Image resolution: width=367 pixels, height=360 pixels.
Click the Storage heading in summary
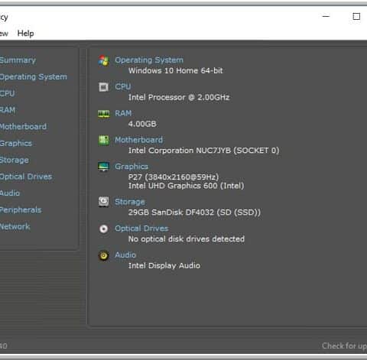(130, 202)
